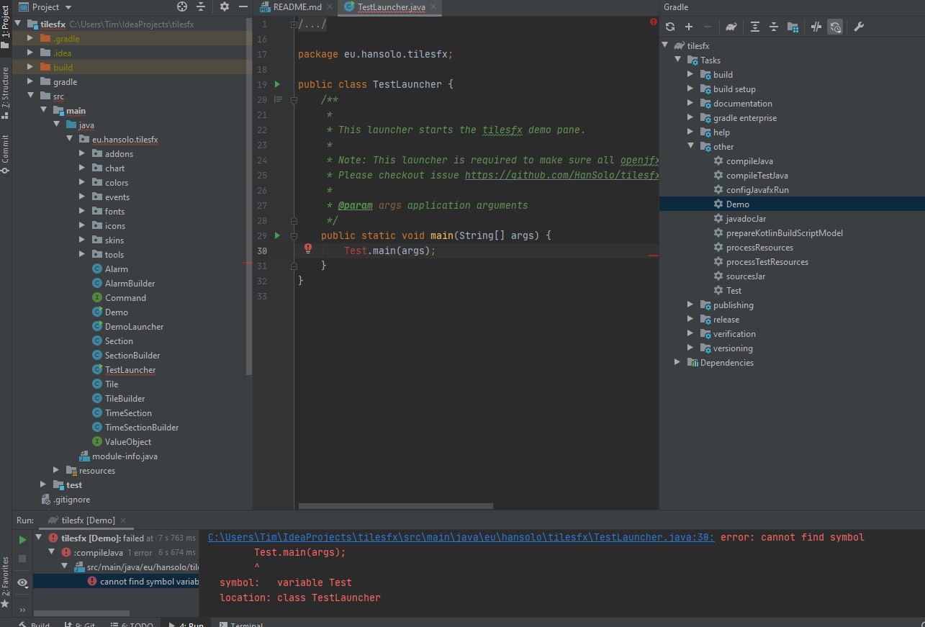Expand all nodes in Gradle panel

pos(755,27)
